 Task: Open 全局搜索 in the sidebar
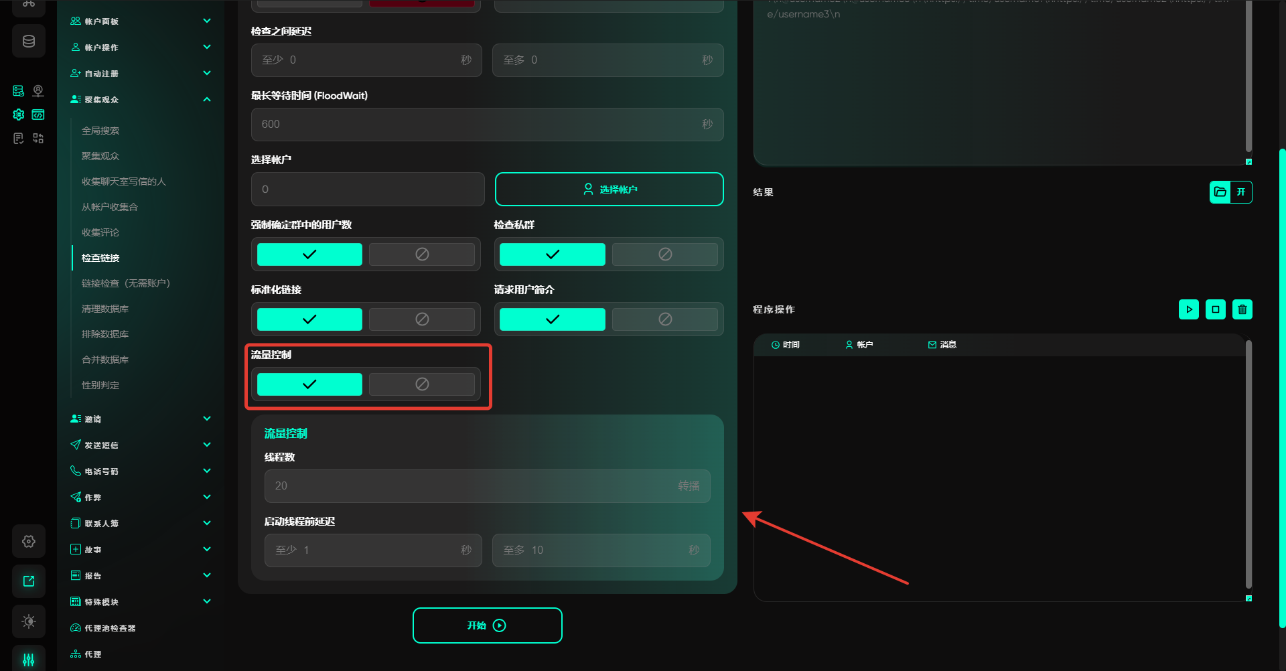(100, 131)
